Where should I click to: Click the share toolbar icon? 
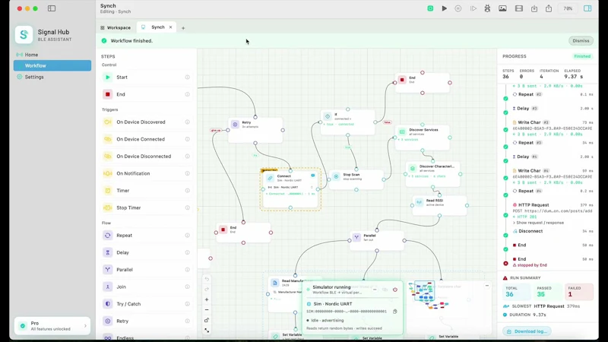(549, 8)
